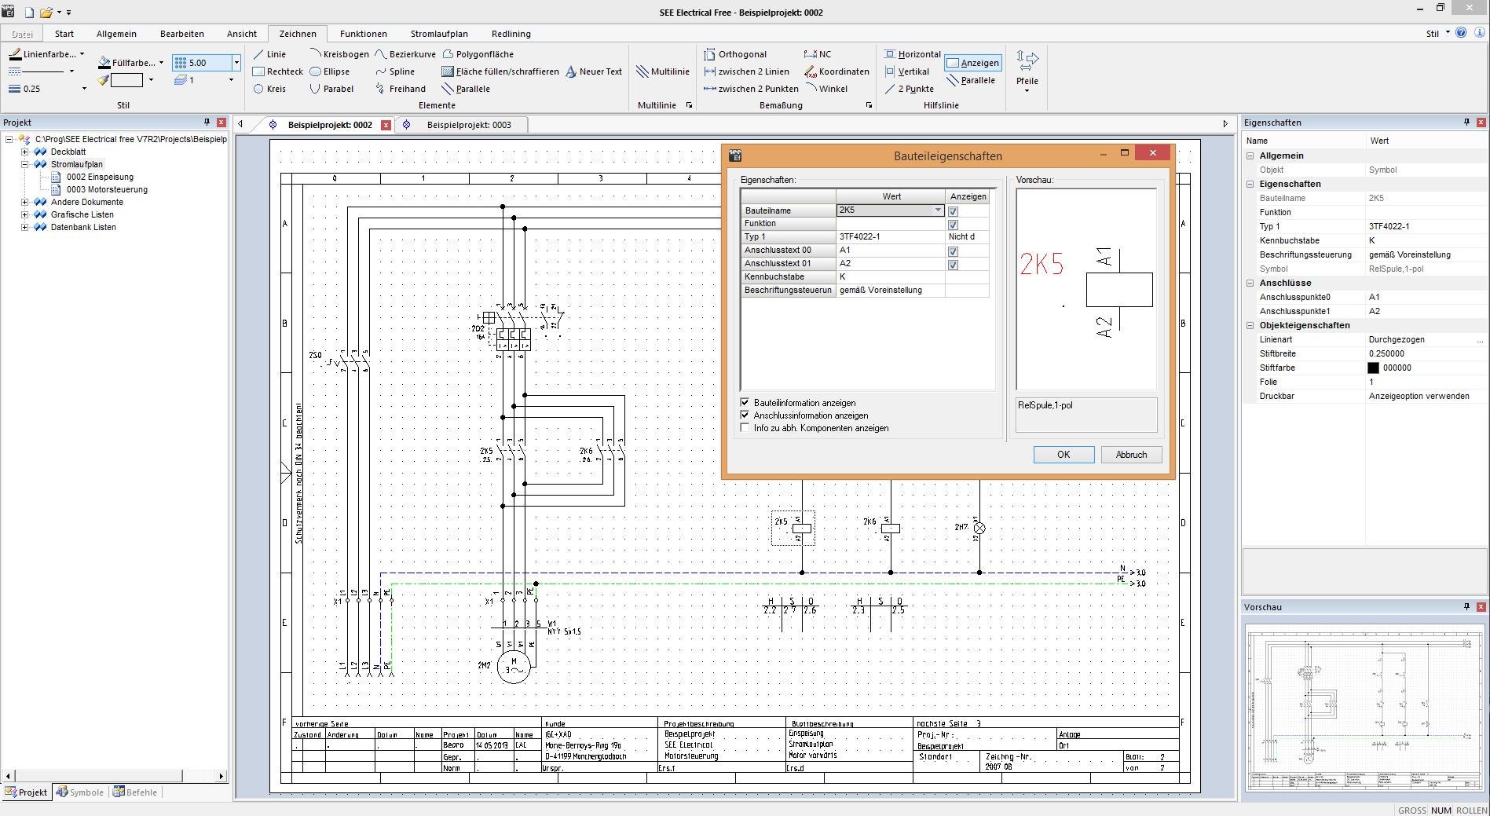Confirm the dialog with OK
The width and height of the screenshot is (1490, 816).
pyautogui.click(x=1063, y=455)
